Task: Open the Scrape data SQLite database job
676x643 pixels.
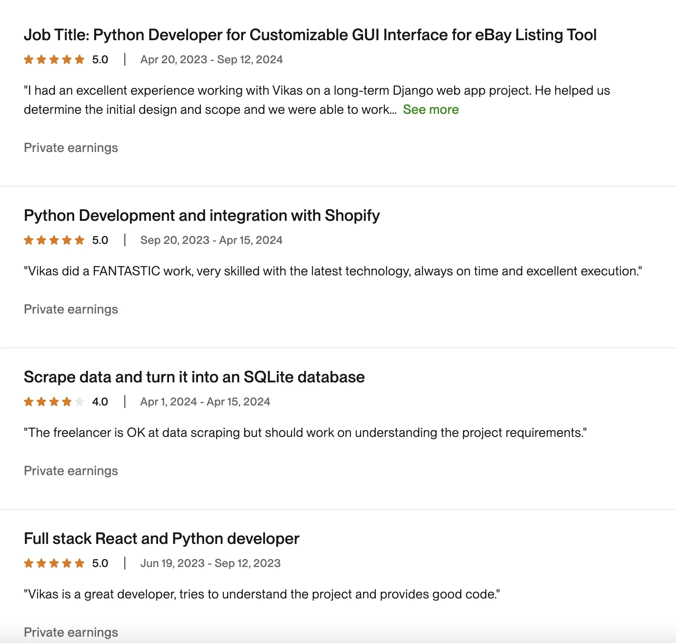Action: (194, 377)
